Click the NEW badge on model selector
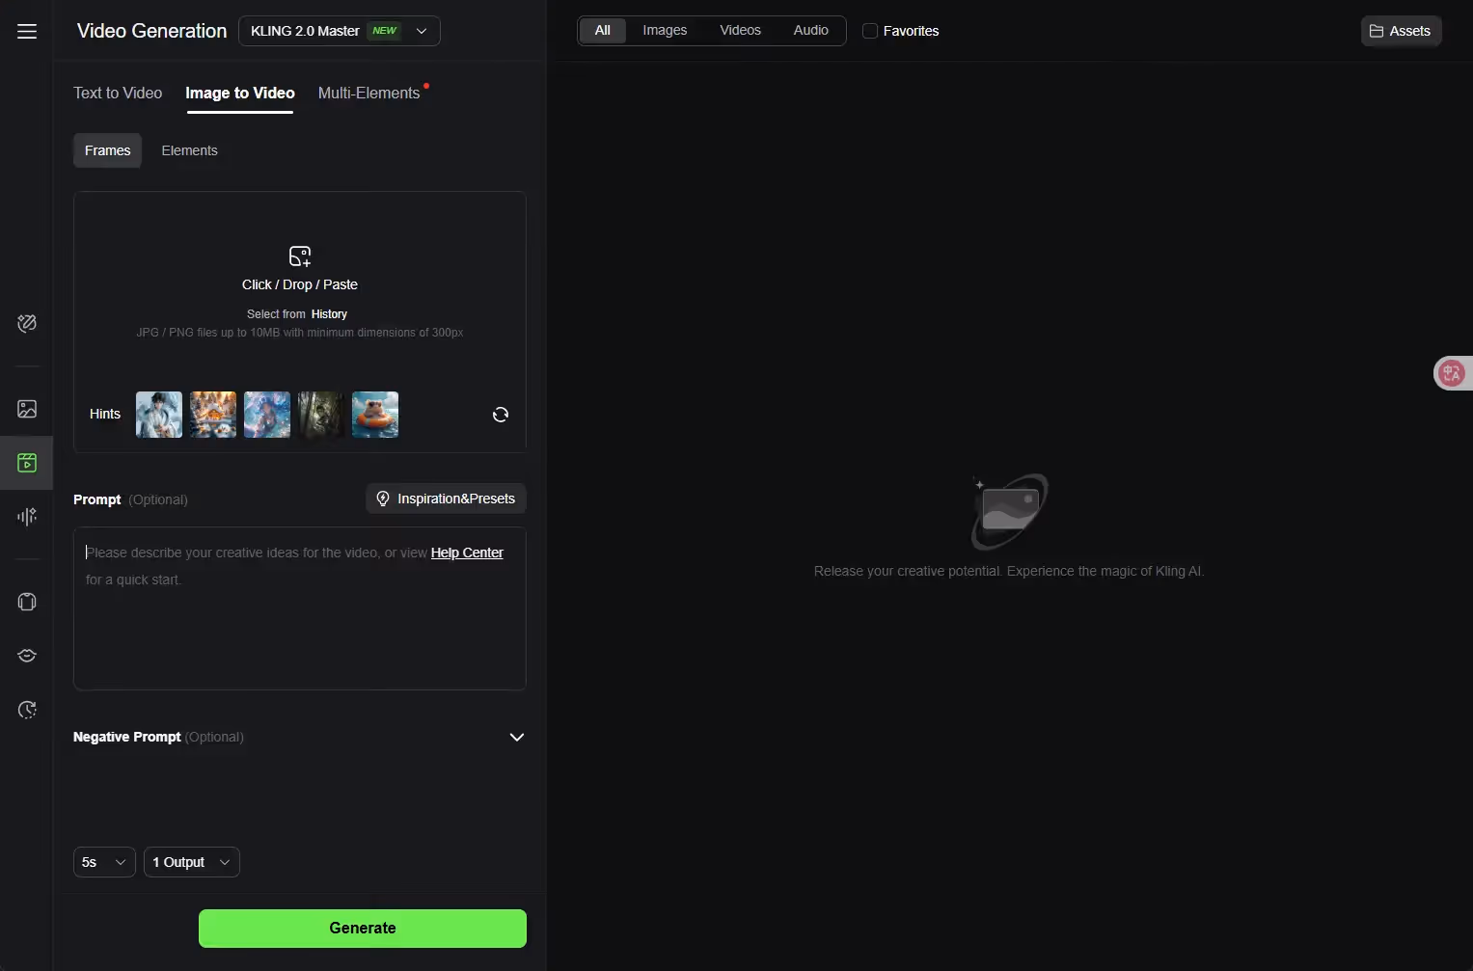 point(385,31)
